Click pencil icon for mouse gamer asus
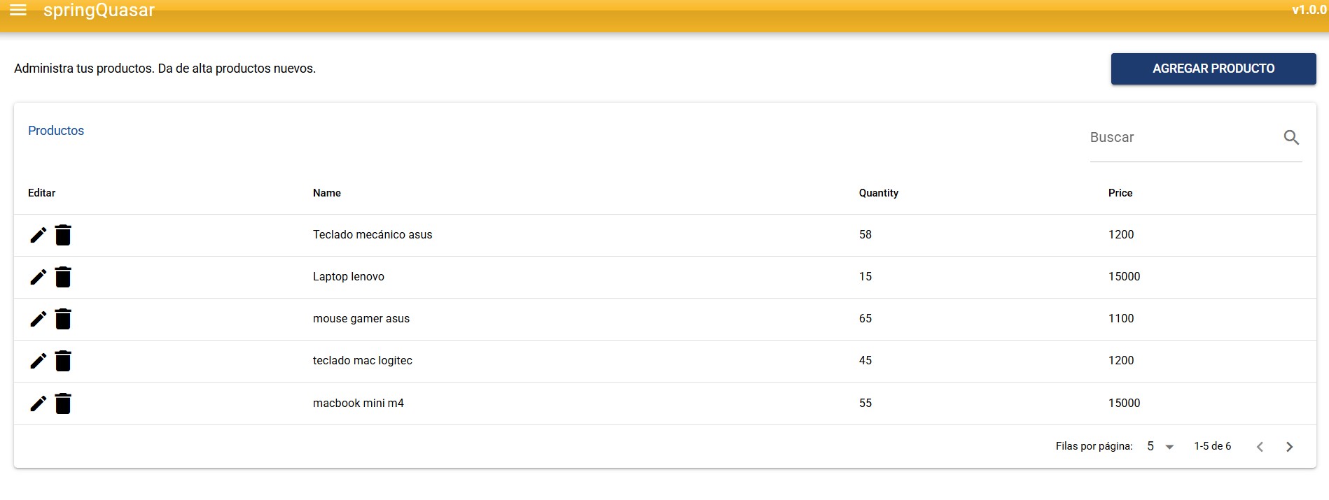Viewport: 1329px width, 500px height. pyautogui.click(x=39, y=319)
